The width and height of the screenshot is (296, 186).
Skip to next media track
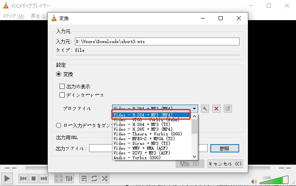pos(43,178)
